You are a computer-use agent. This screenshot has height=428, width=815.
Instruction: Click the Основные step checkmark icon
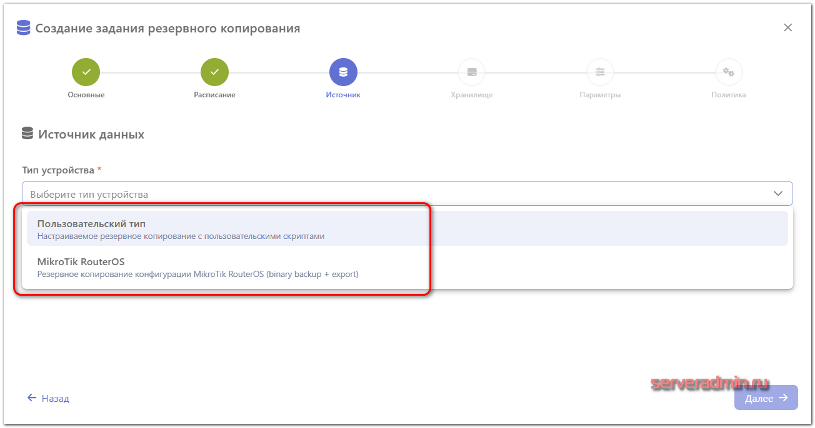coord(86,72)
